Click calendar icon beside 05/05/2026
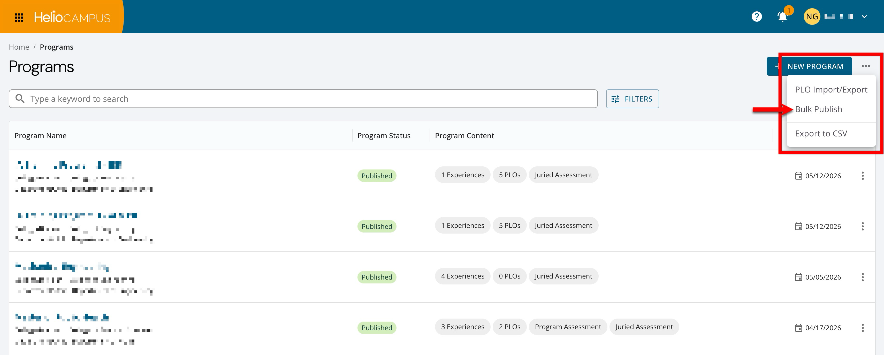884x355 pixels. point(798,277)
